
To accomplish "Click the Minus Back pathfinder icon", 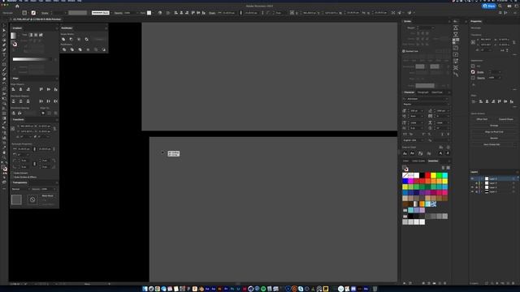I will (104, 49).
